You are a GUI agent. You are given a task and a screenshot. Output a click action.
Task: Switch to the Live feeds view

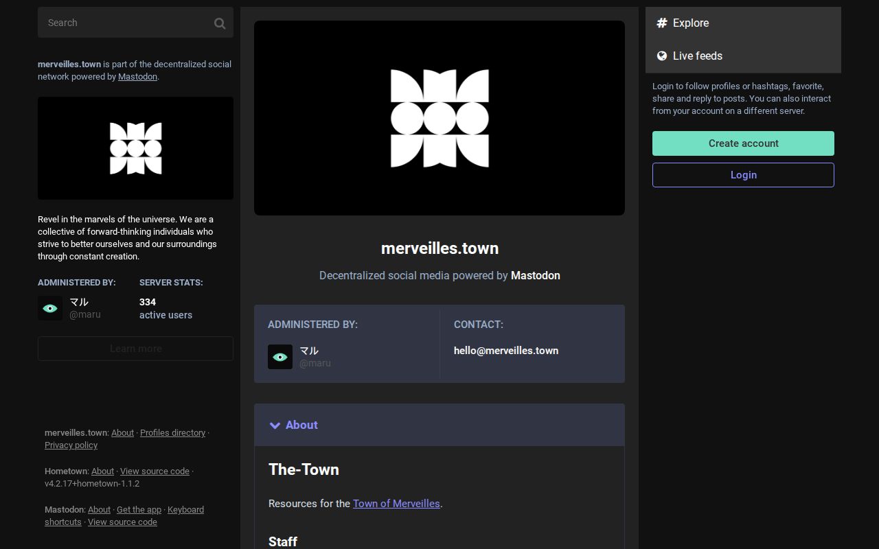point(697,56)
